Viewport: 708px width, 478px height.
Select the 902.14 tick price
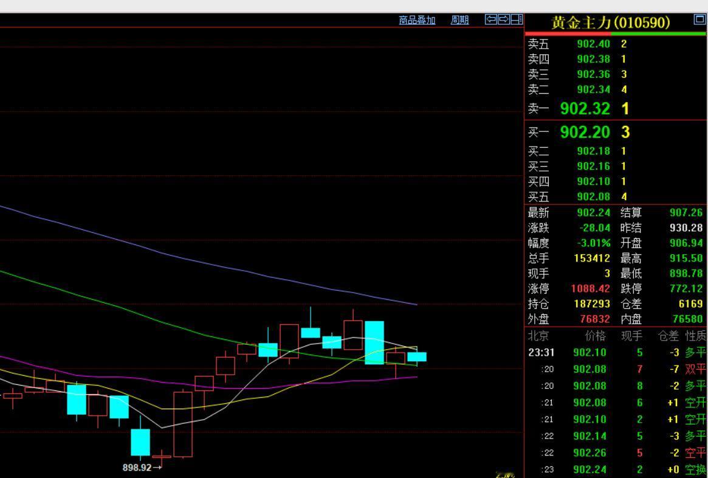click(x=589, y=436)
